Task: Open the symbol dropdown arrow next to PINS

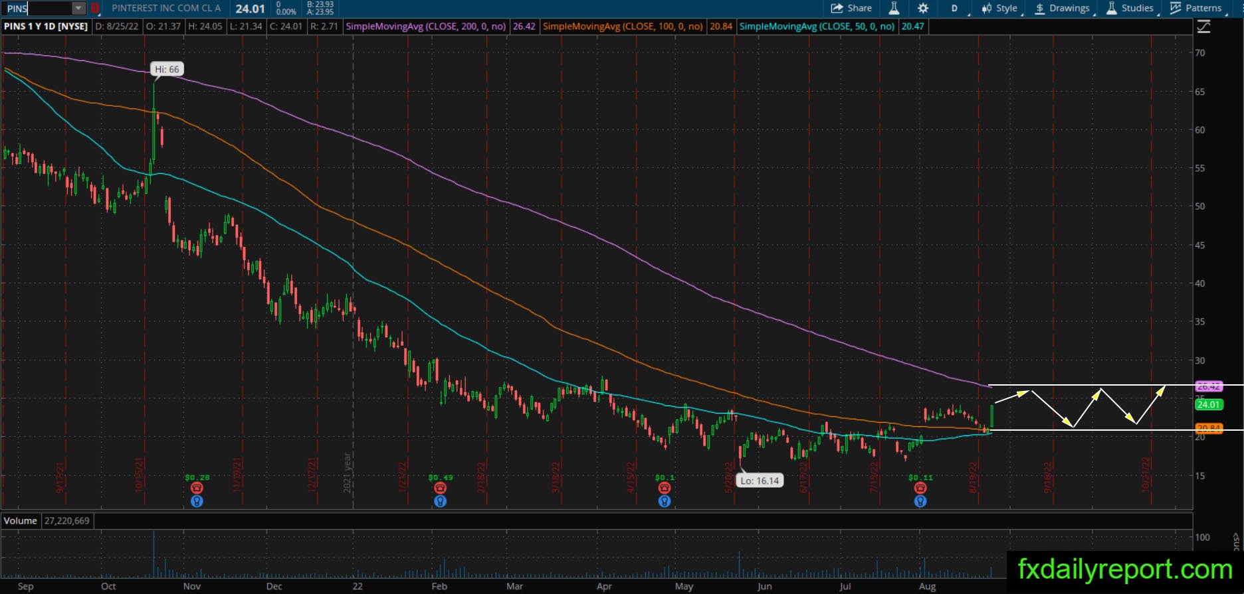Action: pos(79,9)
